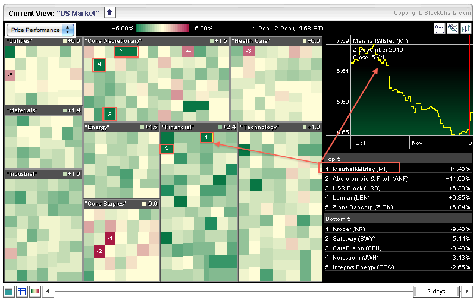
Task: Click the +11.06% value for Abercrombie & Fitch
Action: click(458, 178)
